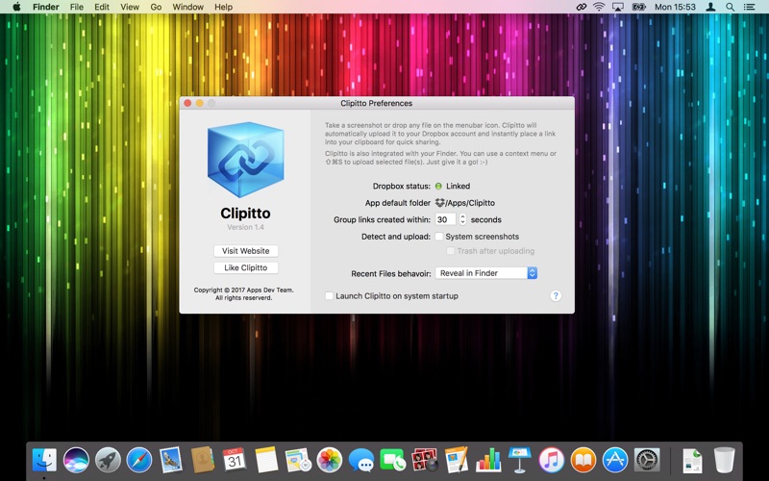Open the Wi-Fi status menu
This screenshot has height=481, width=769.
coord(599,7)
